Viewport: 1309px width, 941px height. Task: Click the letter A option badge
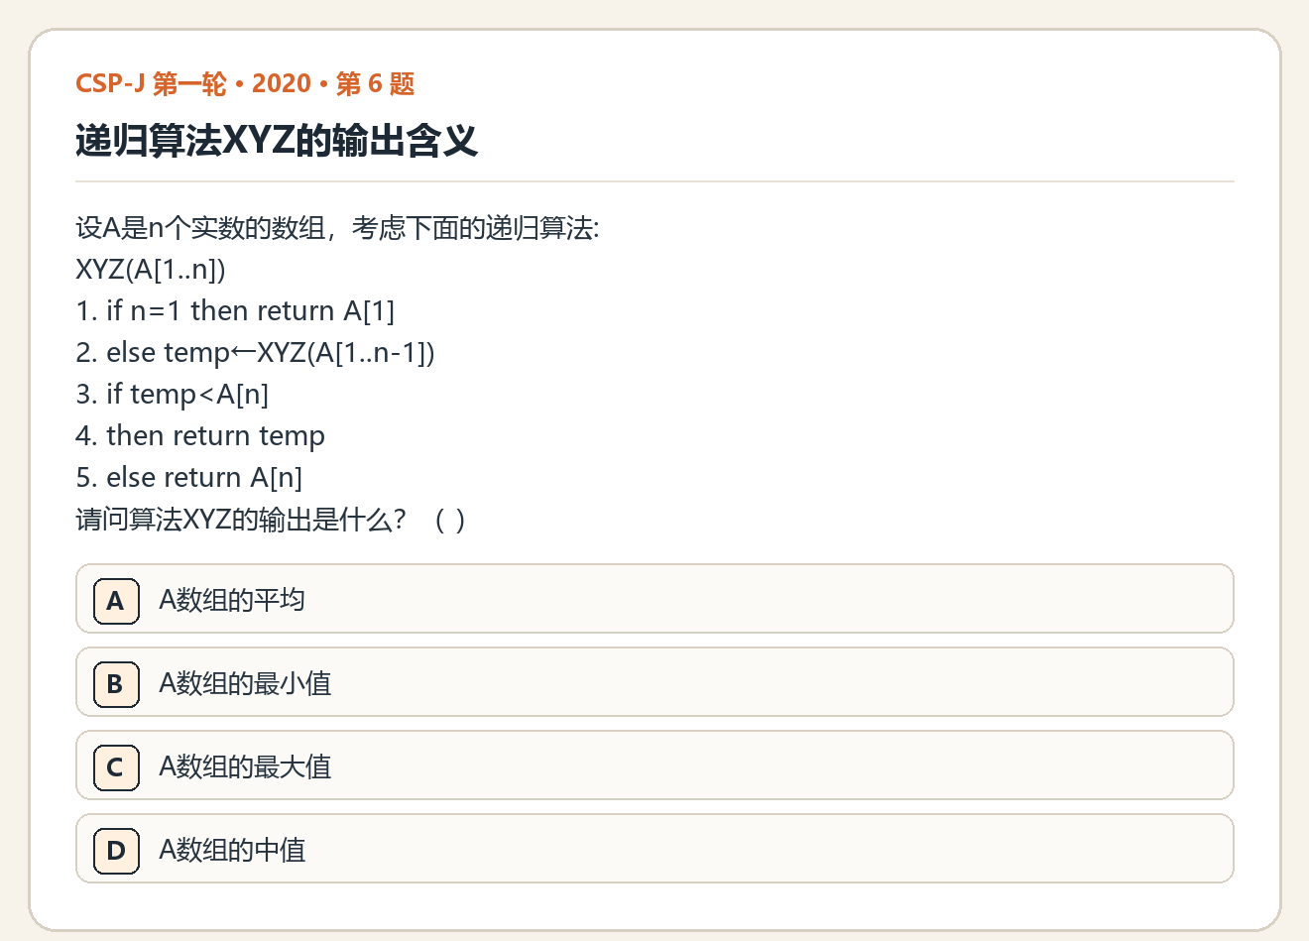point(116,600)
